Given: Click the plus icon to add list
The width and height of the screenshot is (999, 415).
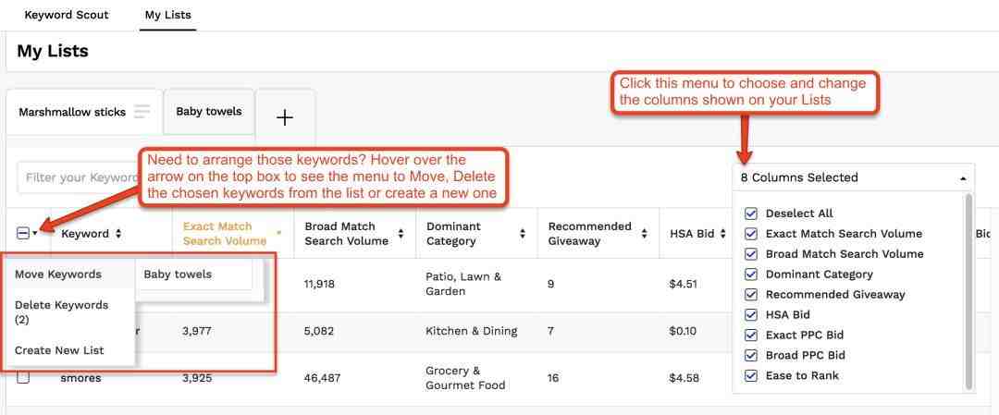Looking at the screenshot, I should (x=285, y=117).
